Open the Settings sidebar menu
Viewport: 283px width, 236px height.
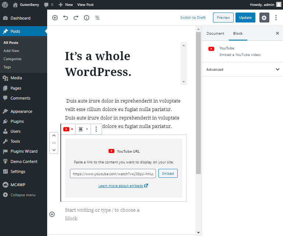pyautogui.click(x=24, y=171)
